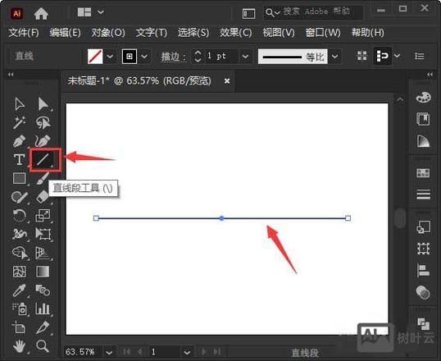441x361 pixels.
Task: Select the Column Graph tool
Action: coord(43,308)
